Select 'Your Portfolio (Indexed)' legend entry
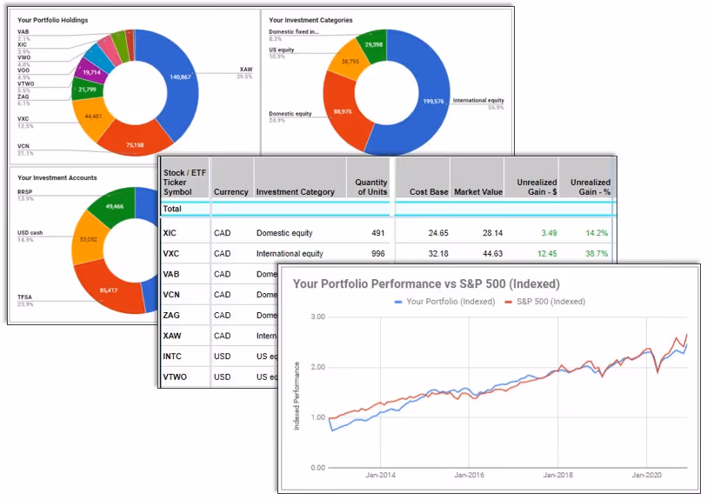This screenshot has height=500, width=707. pos(445,302)
